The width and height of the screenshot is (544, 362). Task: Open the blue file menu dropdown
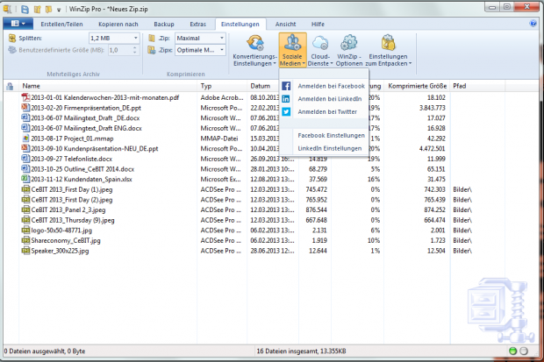point(18,24)
